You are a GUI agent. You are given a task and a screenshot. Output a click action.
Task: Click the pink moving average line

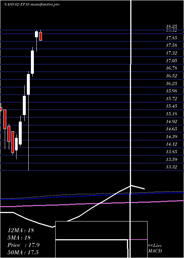[92, 203]
